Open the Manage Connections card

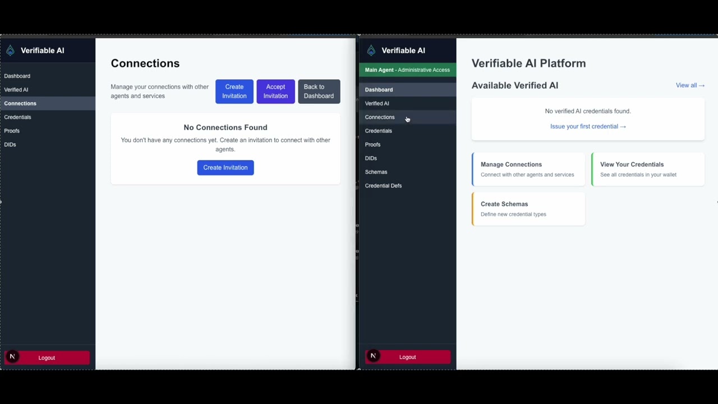click(528, 169)
